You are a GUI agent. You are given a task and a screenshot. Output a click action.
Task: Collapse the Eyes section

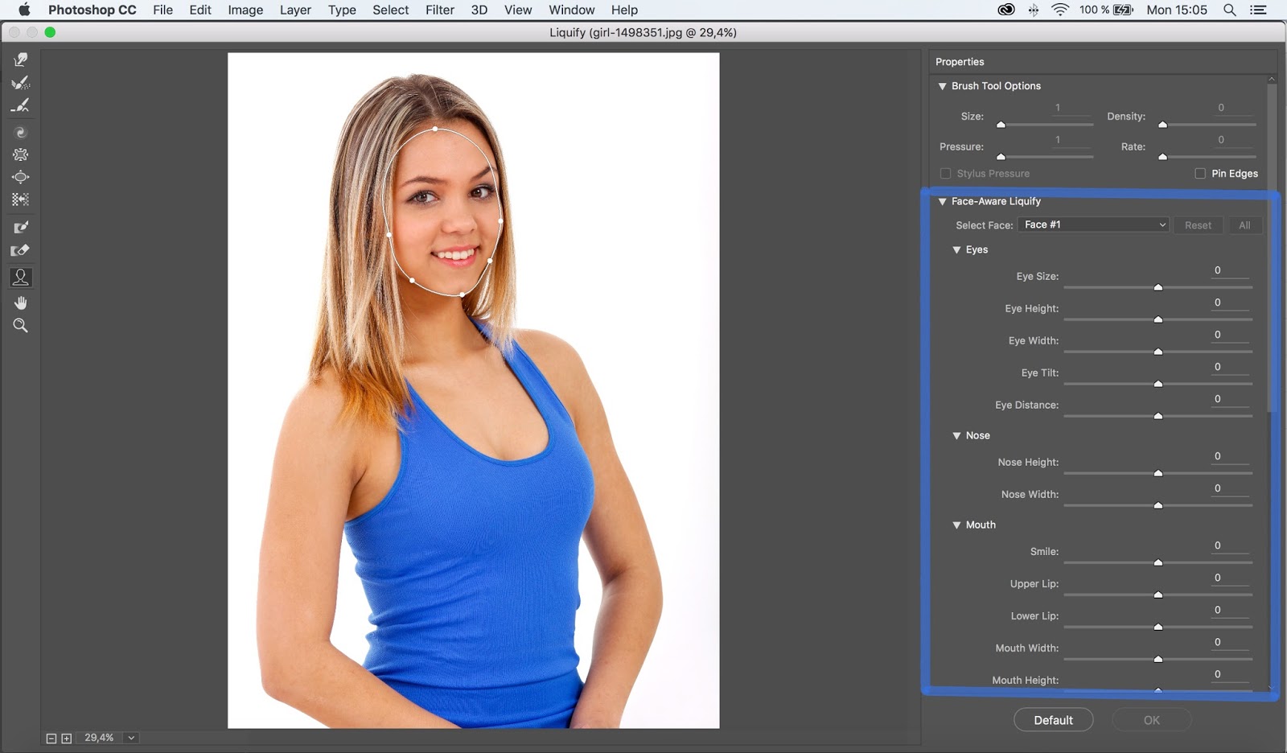click(956, 249)
